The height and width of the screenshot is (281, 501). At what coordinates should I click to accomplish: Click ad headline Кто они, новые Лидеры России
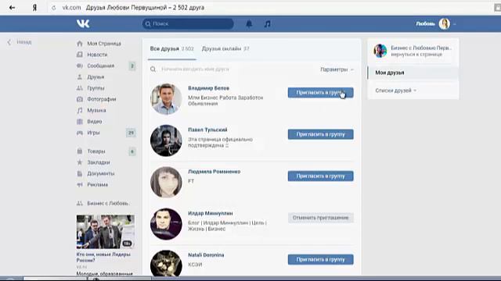click(x=103, y=257)
